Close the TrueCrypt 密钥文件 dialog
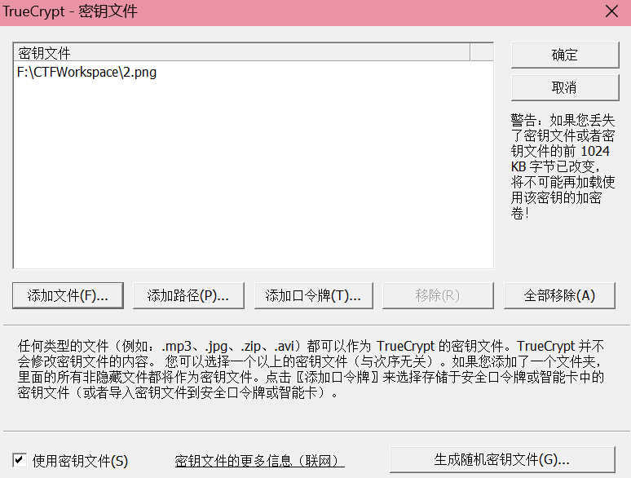 (611, 11)
